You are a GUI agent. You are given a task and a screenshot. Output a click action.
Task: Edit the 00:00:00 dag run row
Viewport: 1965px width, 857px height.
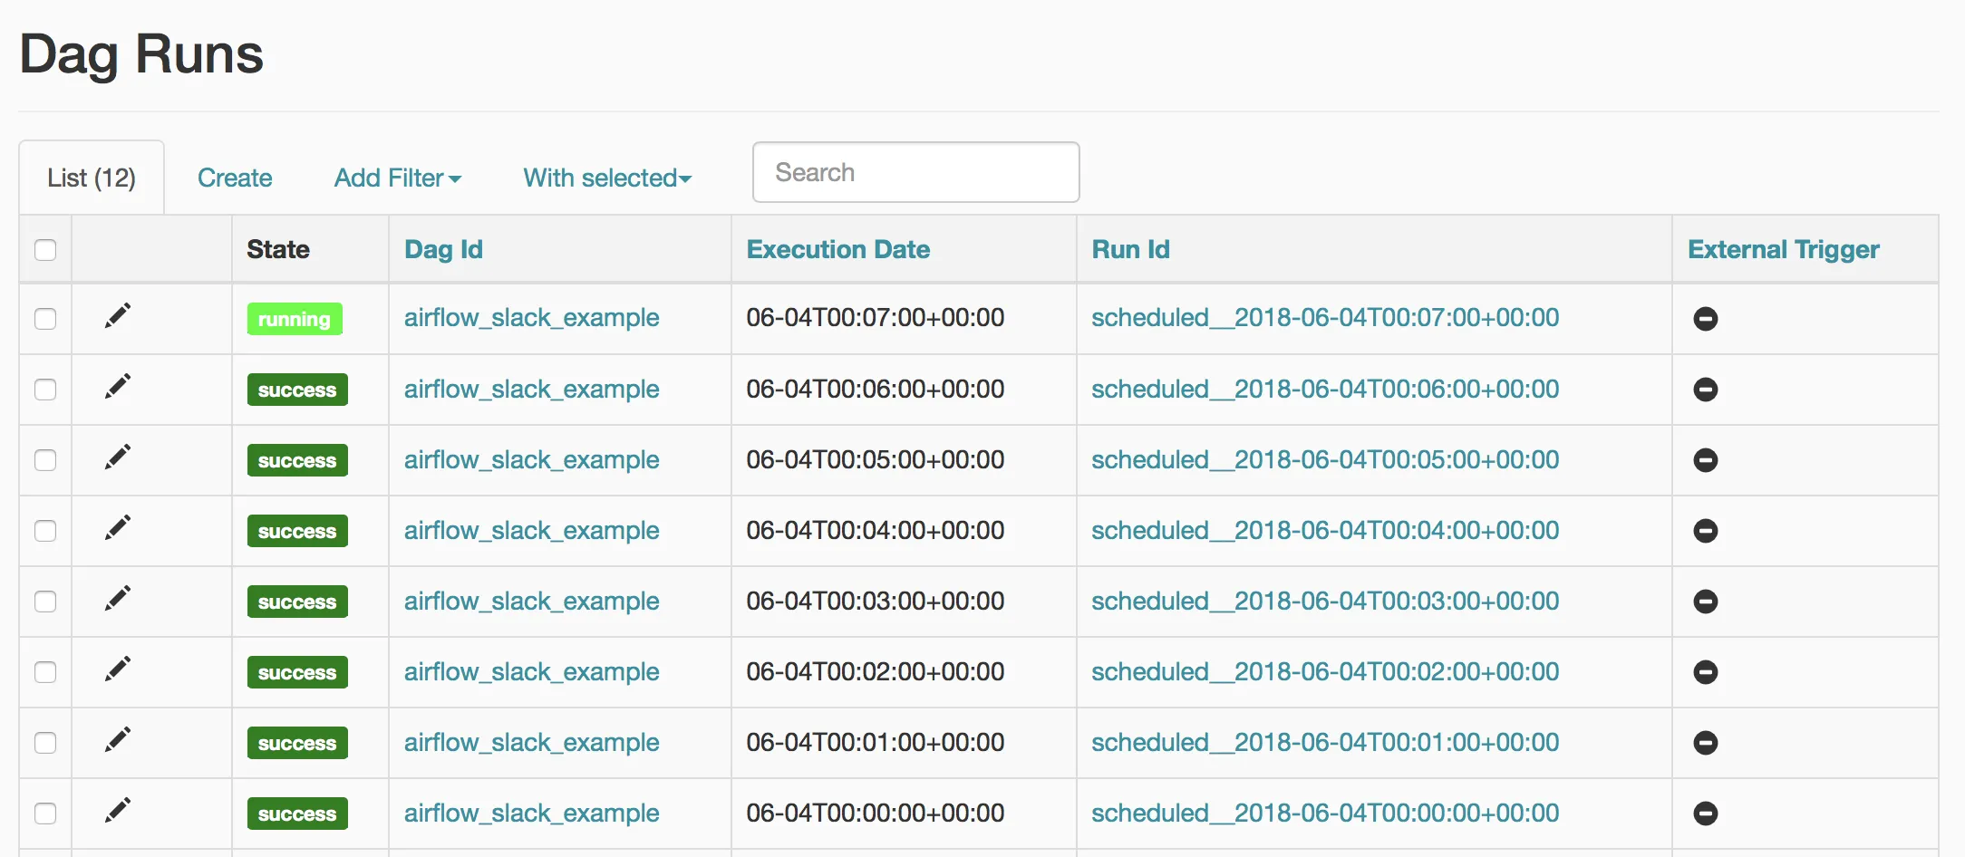click(118, 811)
